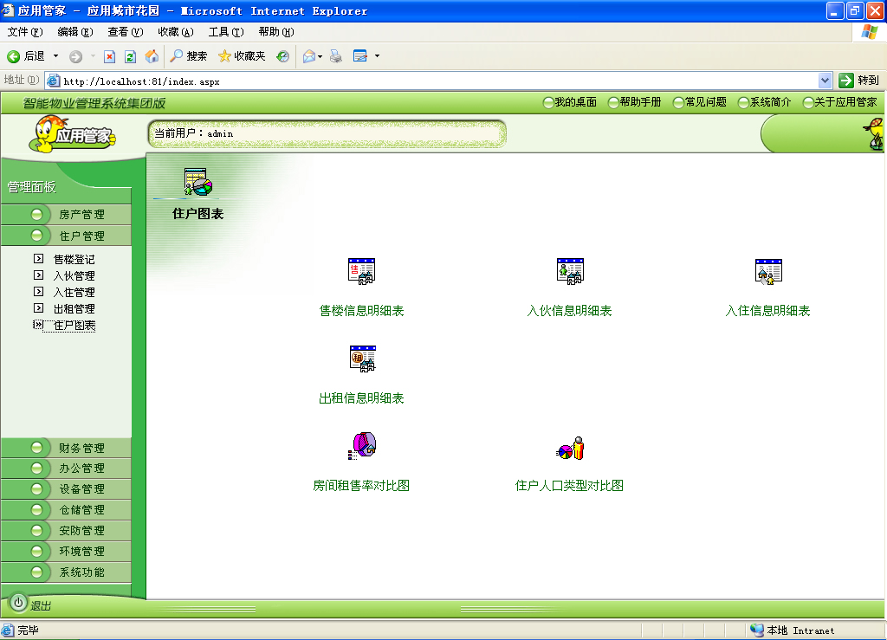Image resolution: width=887 pixels, height=640 pixels.
Task: Open the 售楼信息明细表 report icon
Action: (361, 272)
